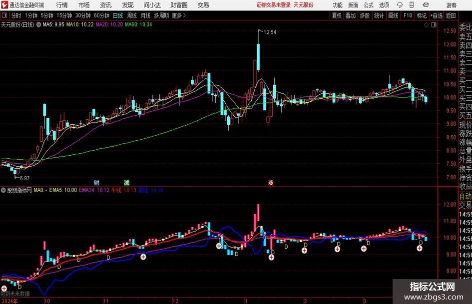
Task: Click the 用到未来数据 warning text
Action: [15, 294]
